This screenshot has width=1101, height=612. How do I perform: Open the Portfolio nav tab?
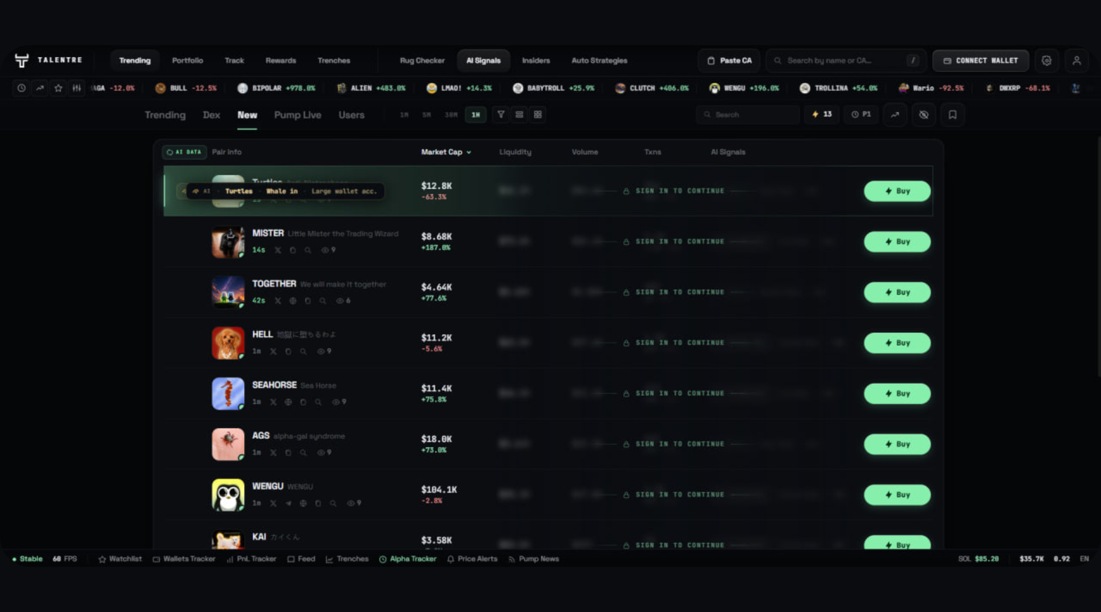188,60
